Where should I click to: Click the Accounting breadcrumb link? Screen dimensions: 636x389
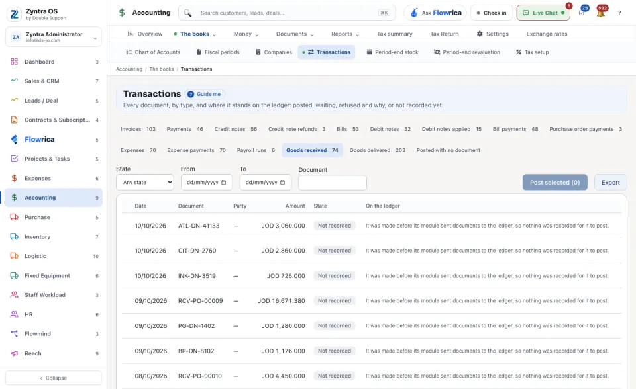coord(129,69)
